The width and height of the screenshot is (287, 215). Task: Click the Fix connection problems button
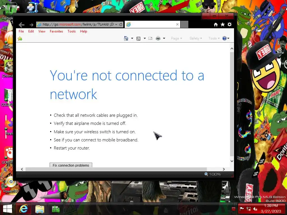71,165
